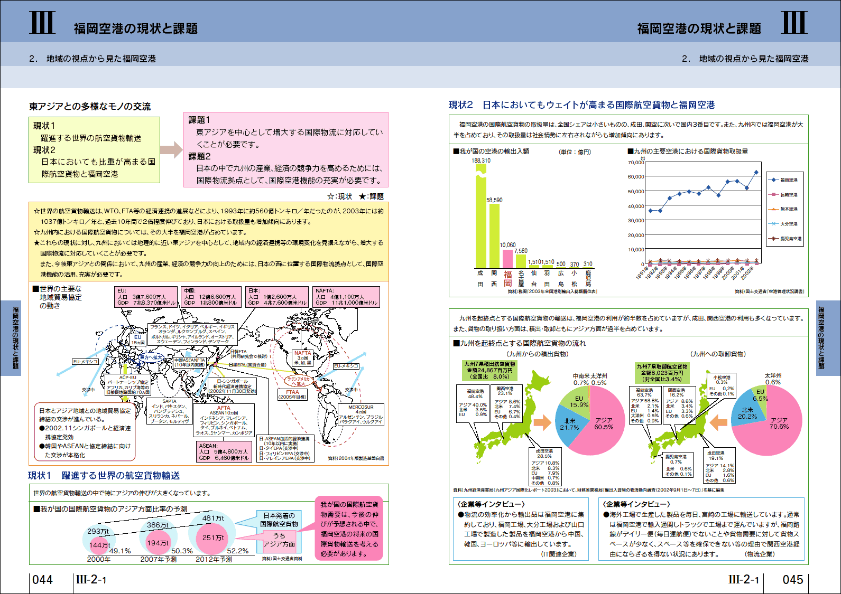
Task: Click the title ■九州を起終点とする国際航空貨物の流れ
Action: click(x=520, y=343)
